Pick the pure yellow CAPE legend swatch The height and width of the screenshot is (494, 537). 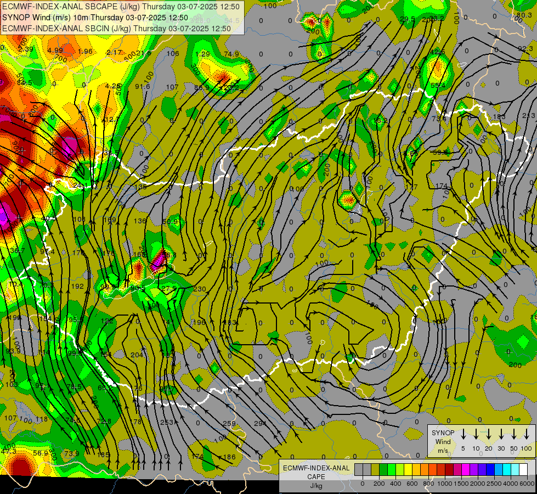(x=408, y=470)
